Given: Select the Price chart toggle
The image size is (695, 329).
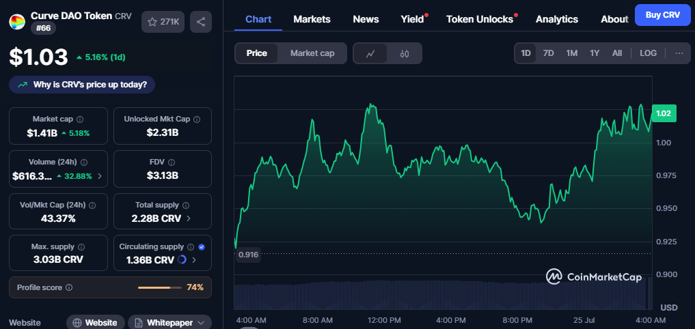Looking at the screenshot, I should point(257,53).
